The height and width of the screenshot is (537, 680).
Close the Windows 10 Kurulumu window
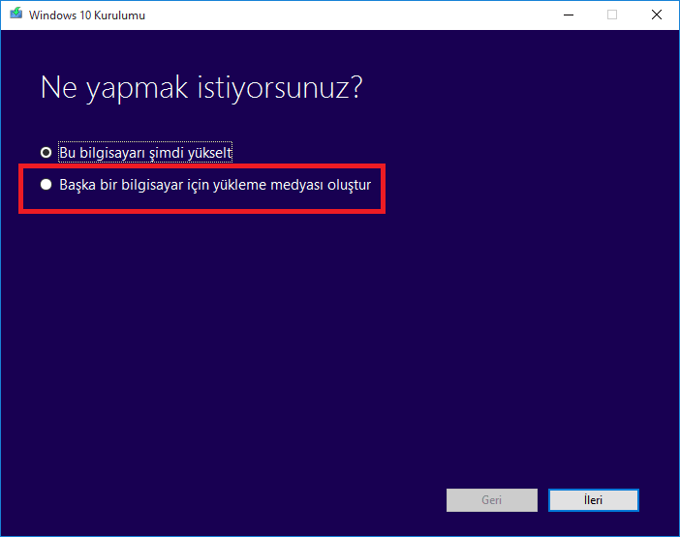tap(657, 15)
